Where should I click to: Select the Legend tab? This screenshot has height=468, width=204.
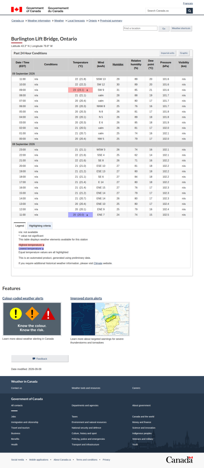pyautogui.click(x=20, y=226)
